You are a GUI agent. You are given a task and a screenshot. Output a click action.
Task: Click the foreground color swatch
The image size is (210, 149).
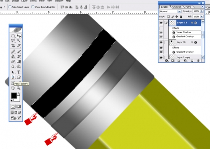click(x=14, y=96)
